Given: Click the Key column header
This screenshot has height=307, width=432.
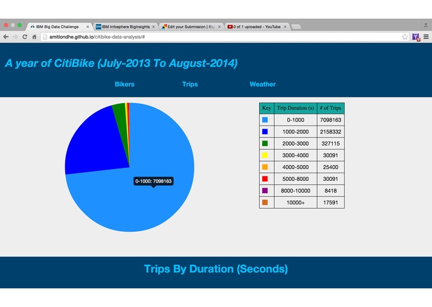Looking at the screenshot, I should pos(267,108).
